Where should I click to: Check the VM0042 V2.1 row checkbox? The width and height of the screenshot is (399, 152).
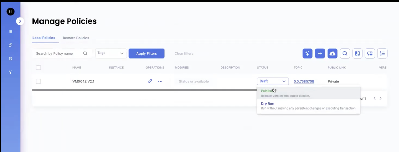38,81
